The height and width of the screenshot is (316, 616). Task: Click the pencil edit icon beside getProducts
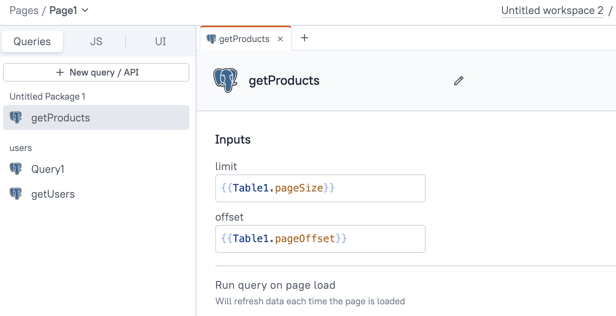[458, 81]
